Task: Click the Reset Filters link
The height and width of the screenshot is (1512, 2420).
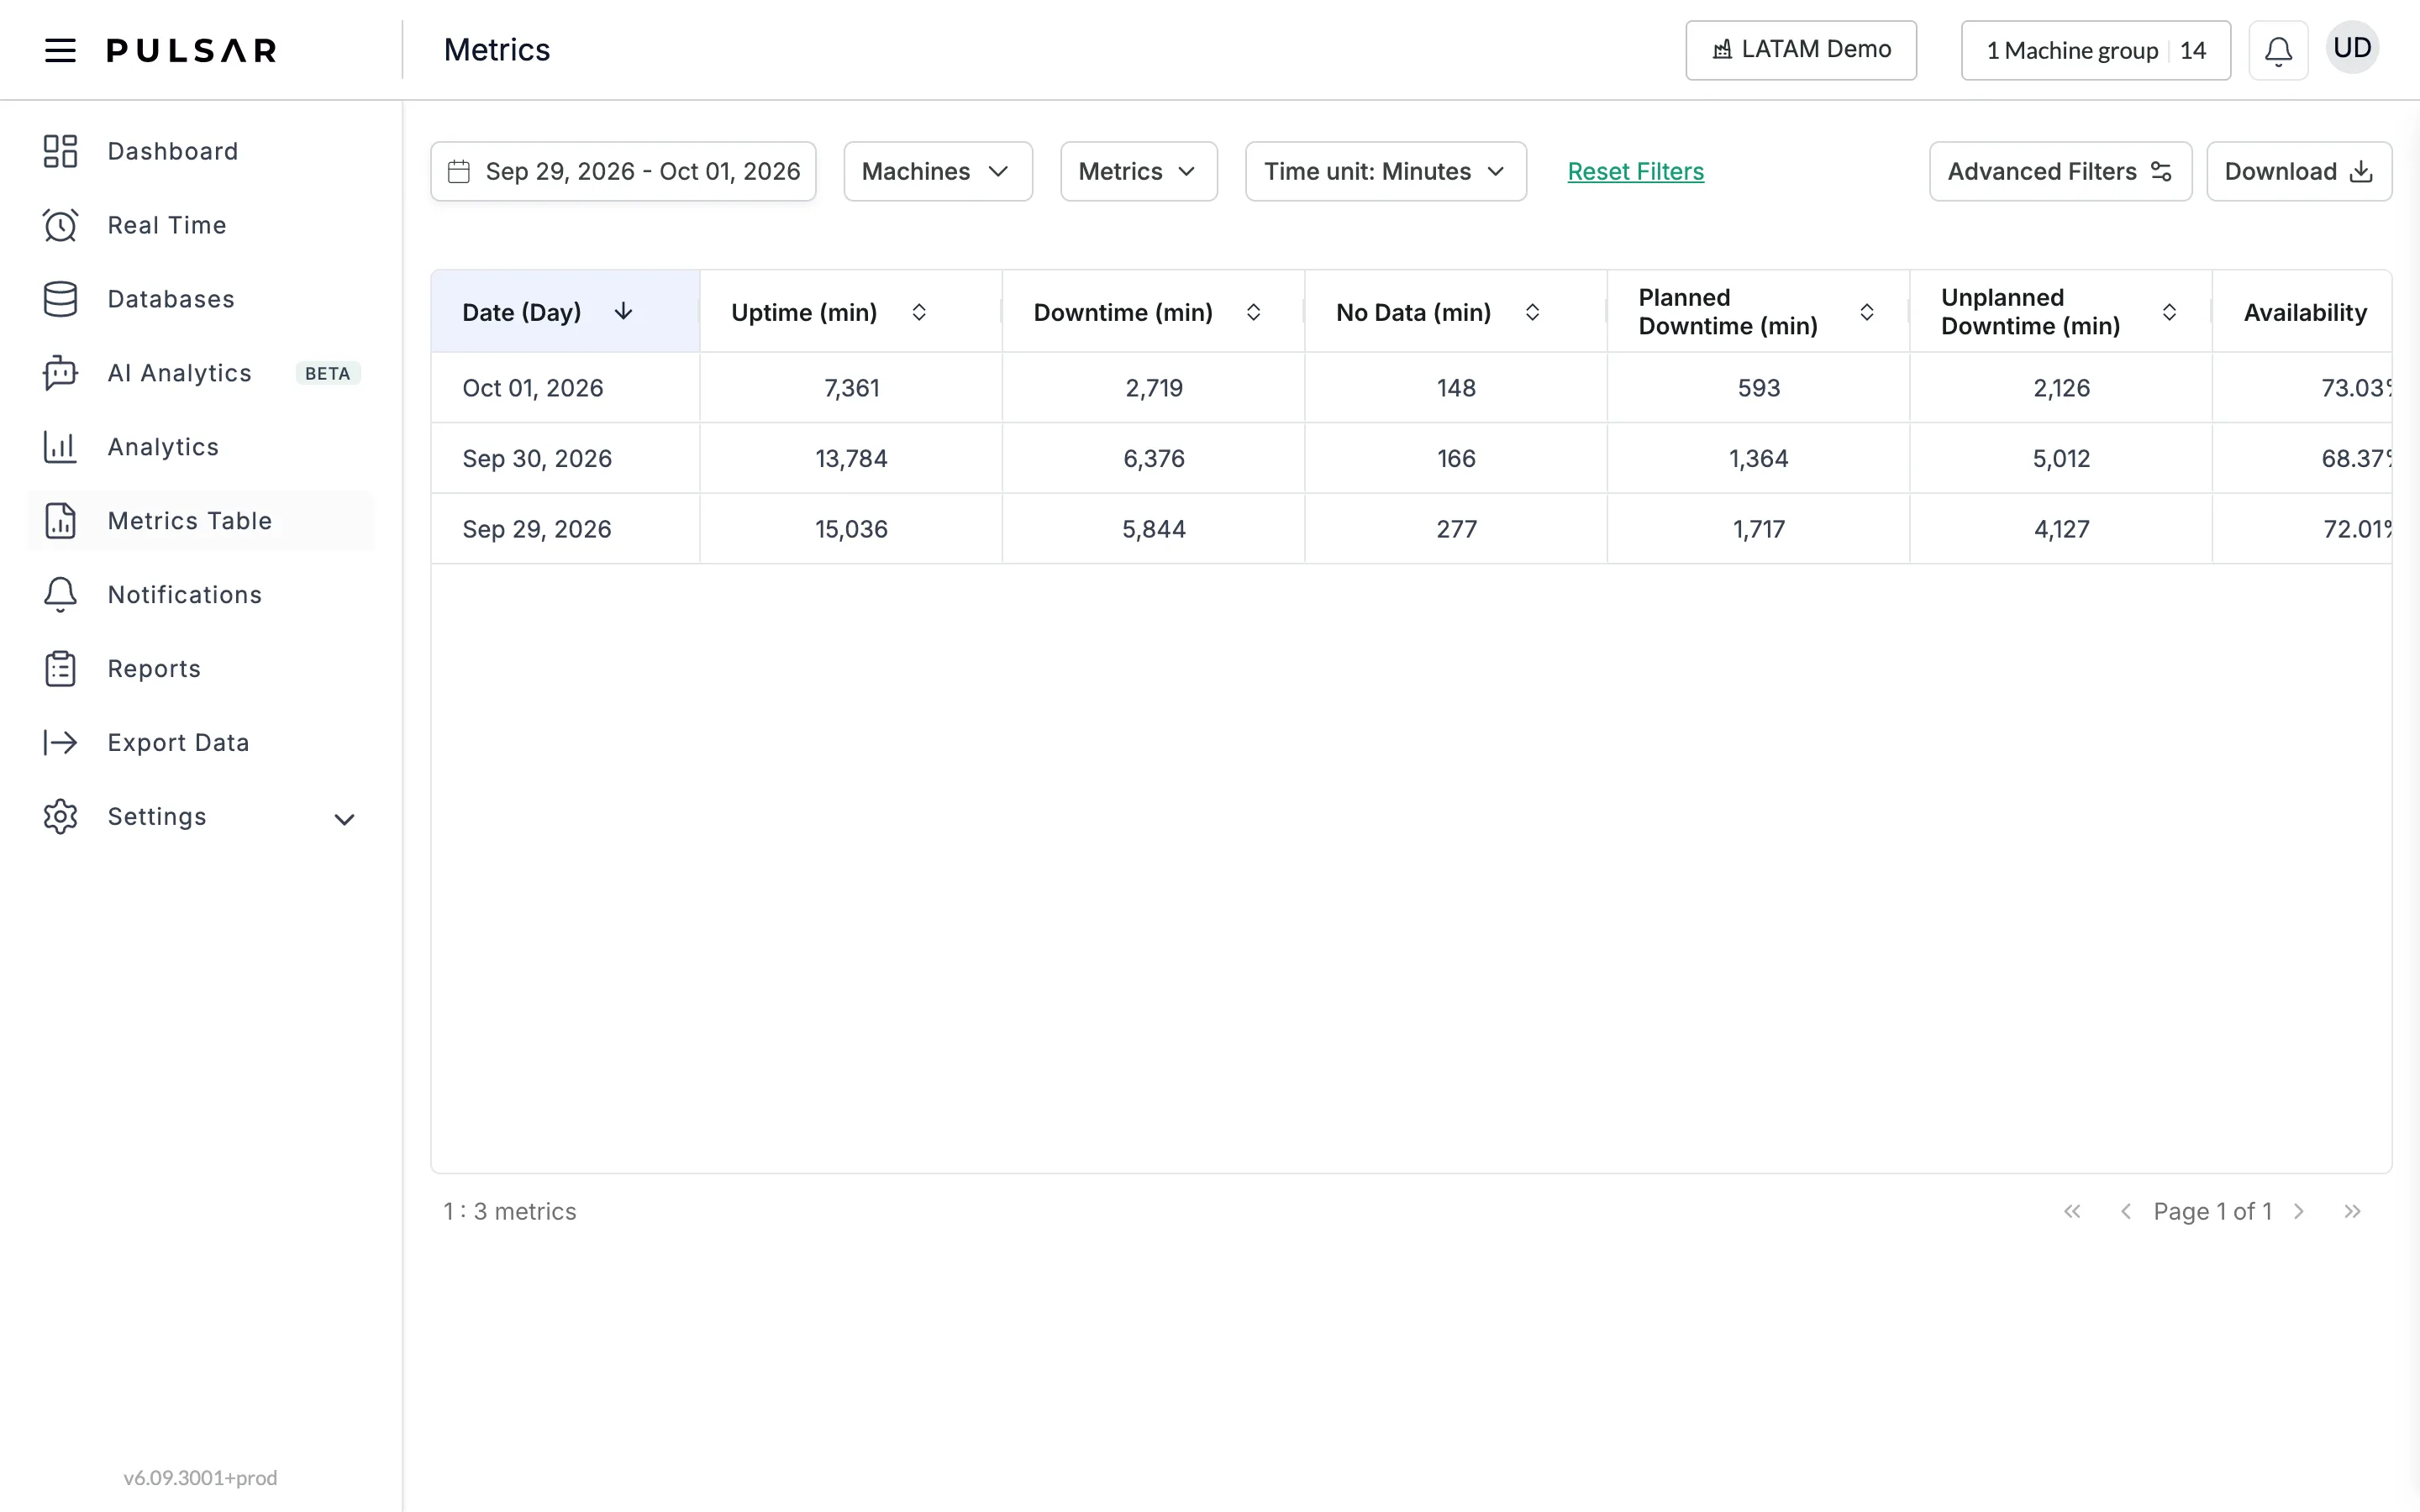Action: click(x=1635, y=172)
